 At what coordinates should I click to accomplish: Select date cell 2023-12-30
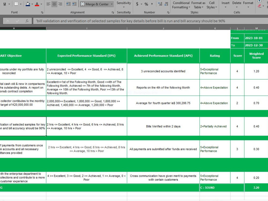(x=256, y=45)
